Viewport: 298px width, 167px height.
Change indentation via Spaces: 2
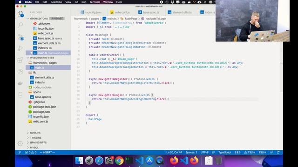(x=191, y=152)
